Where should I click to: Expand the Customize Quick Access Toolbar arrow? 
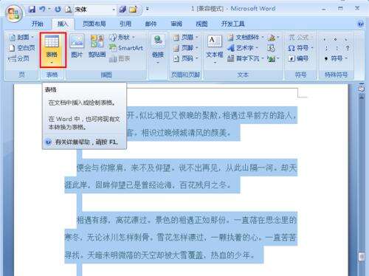(x=148, y=9)
